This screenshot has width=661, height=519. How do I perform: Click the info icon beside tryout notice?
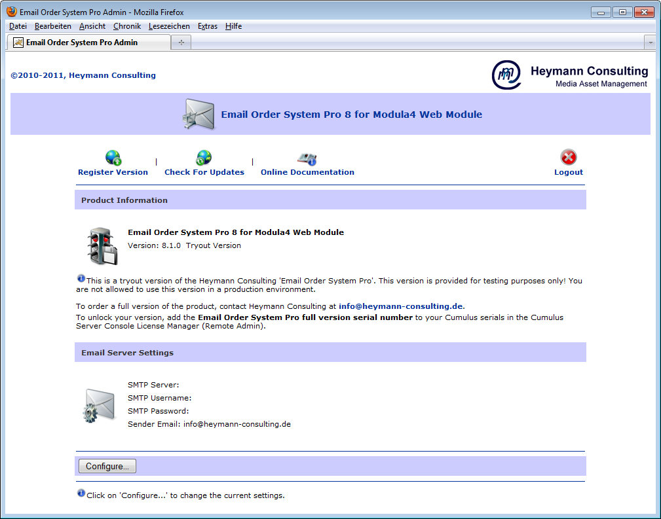tap(81, 278)
